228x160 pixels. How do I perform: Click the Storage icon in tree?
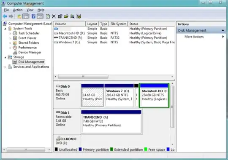[10, 57]
